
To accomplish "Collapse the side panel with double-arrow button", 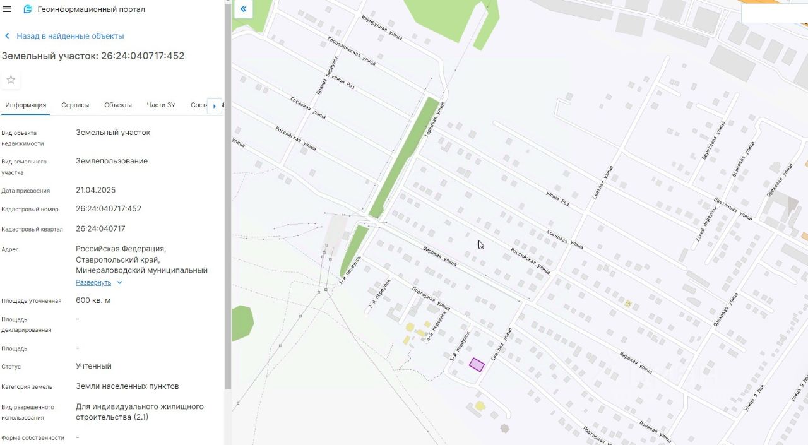I will (243, 9).
